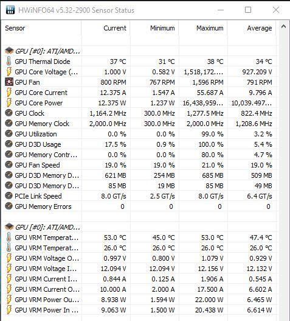Click the chip icon of first GPU [#0] group
290x321 pixels.
click(9, 51)
